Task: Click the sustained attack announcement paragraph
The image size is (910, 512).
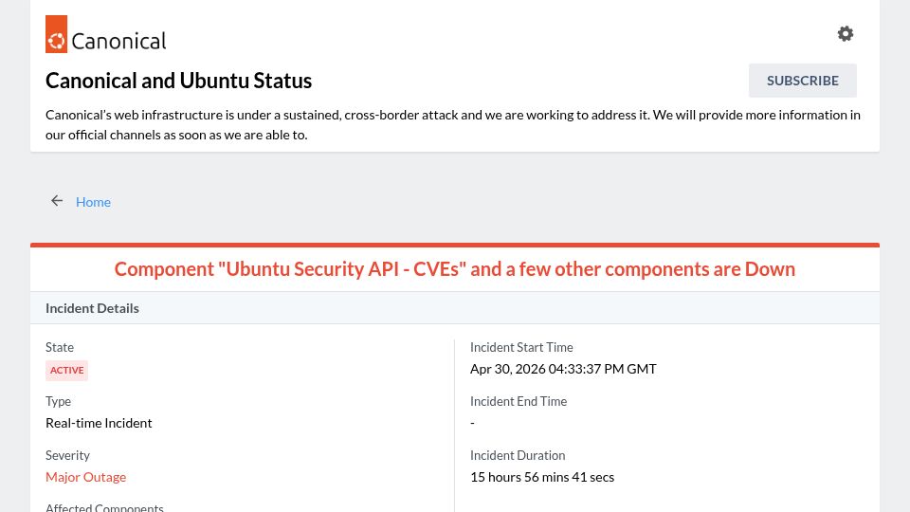Action: coord(453,125)
